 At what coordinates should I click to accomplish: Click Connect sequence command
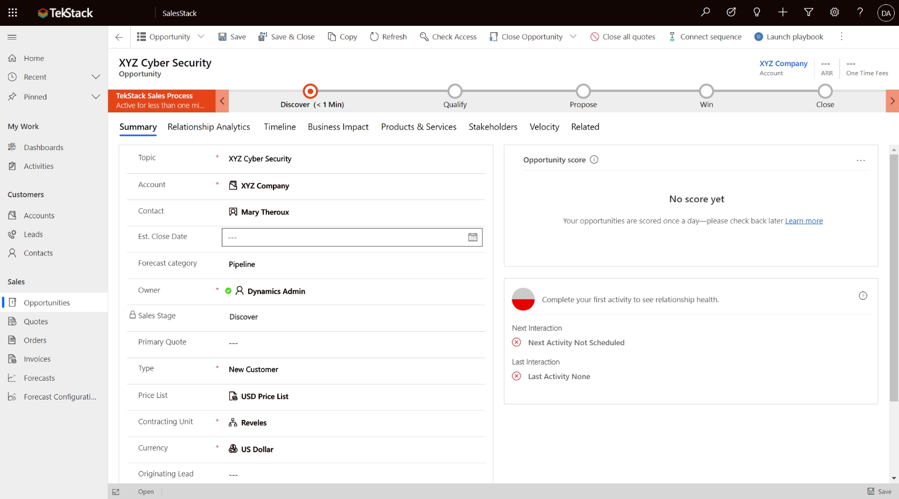pos(705,37)
